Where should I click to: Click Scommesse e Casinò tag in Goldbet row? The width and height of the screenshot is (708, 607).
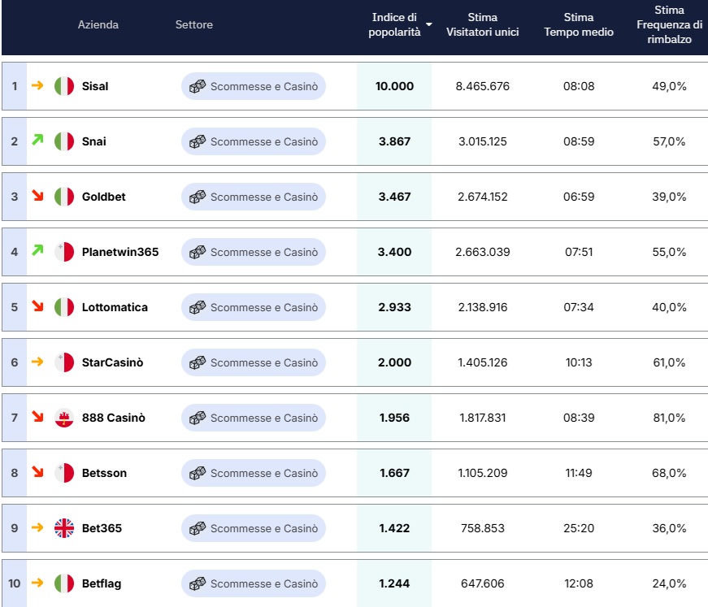pyautogui.click(x=254, y=197)
